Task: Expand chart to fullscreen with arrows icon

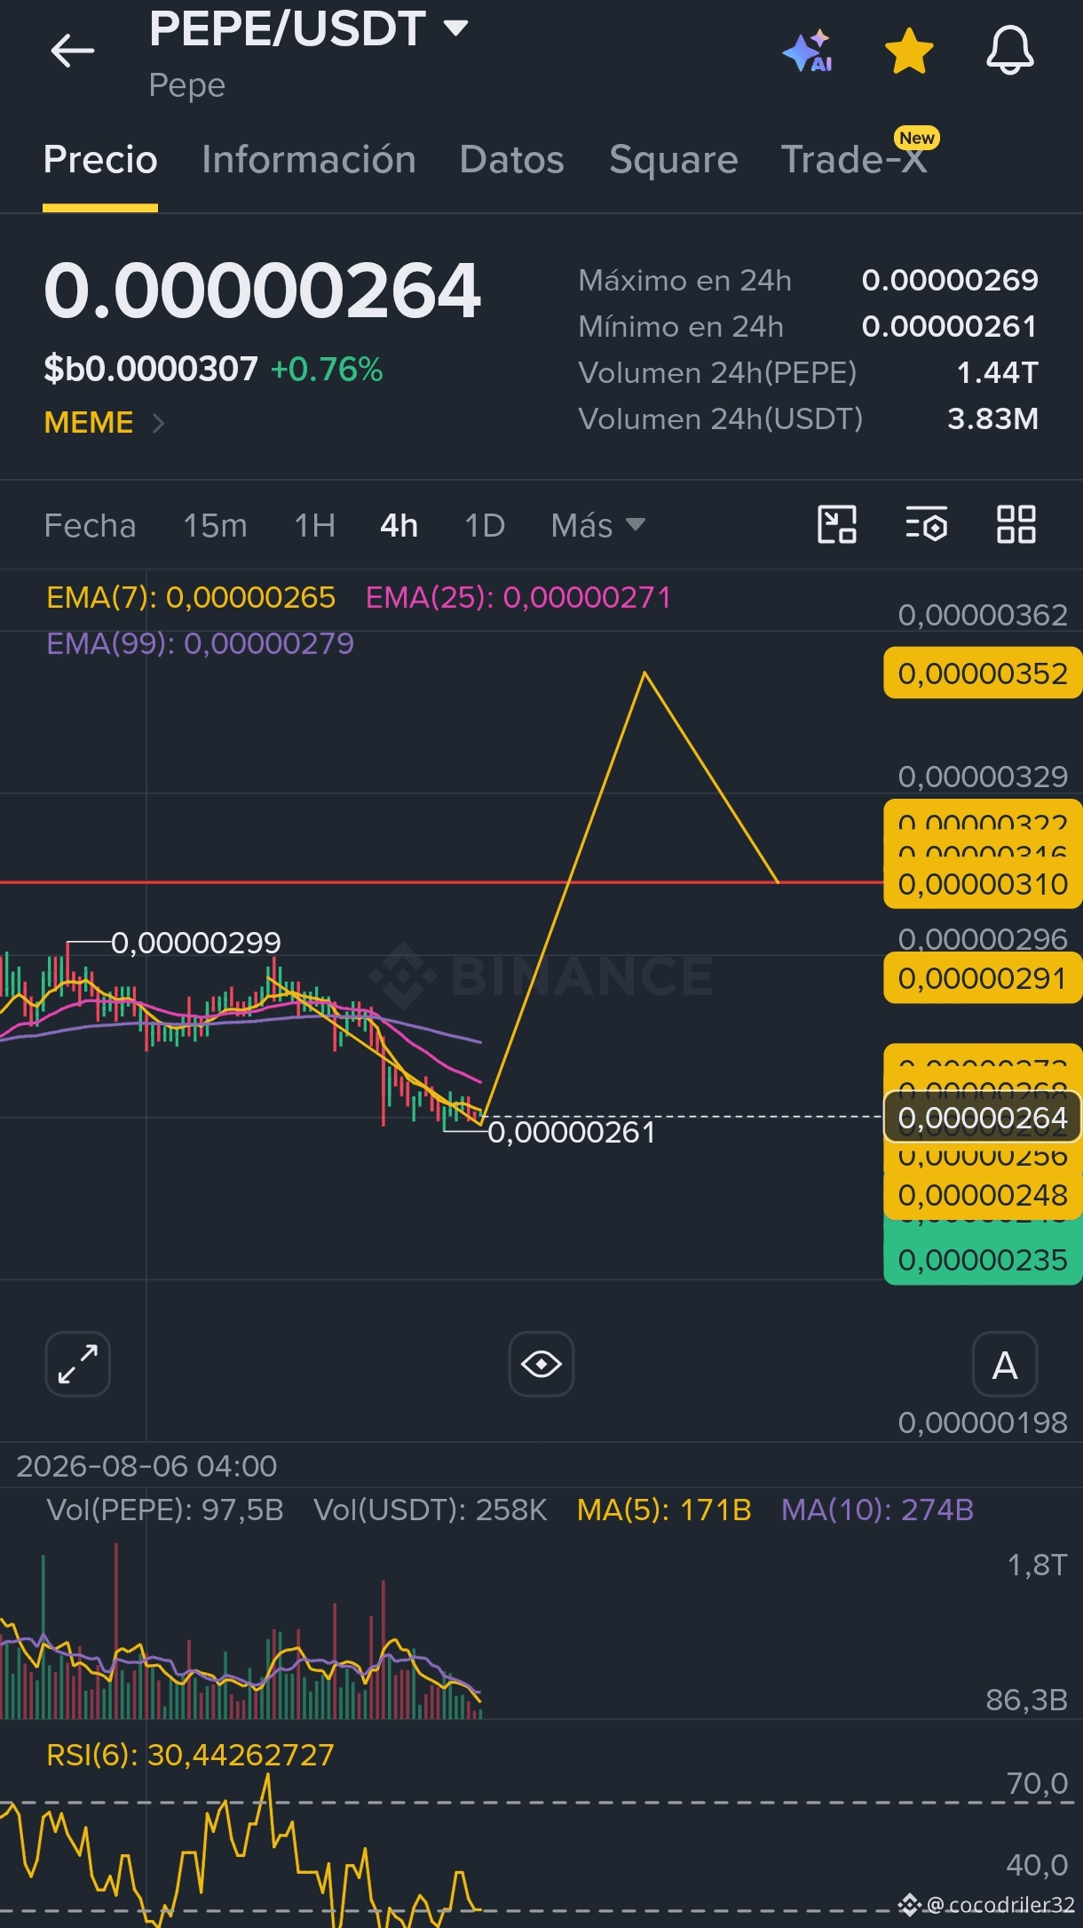Action: (x=78, y=1364)
